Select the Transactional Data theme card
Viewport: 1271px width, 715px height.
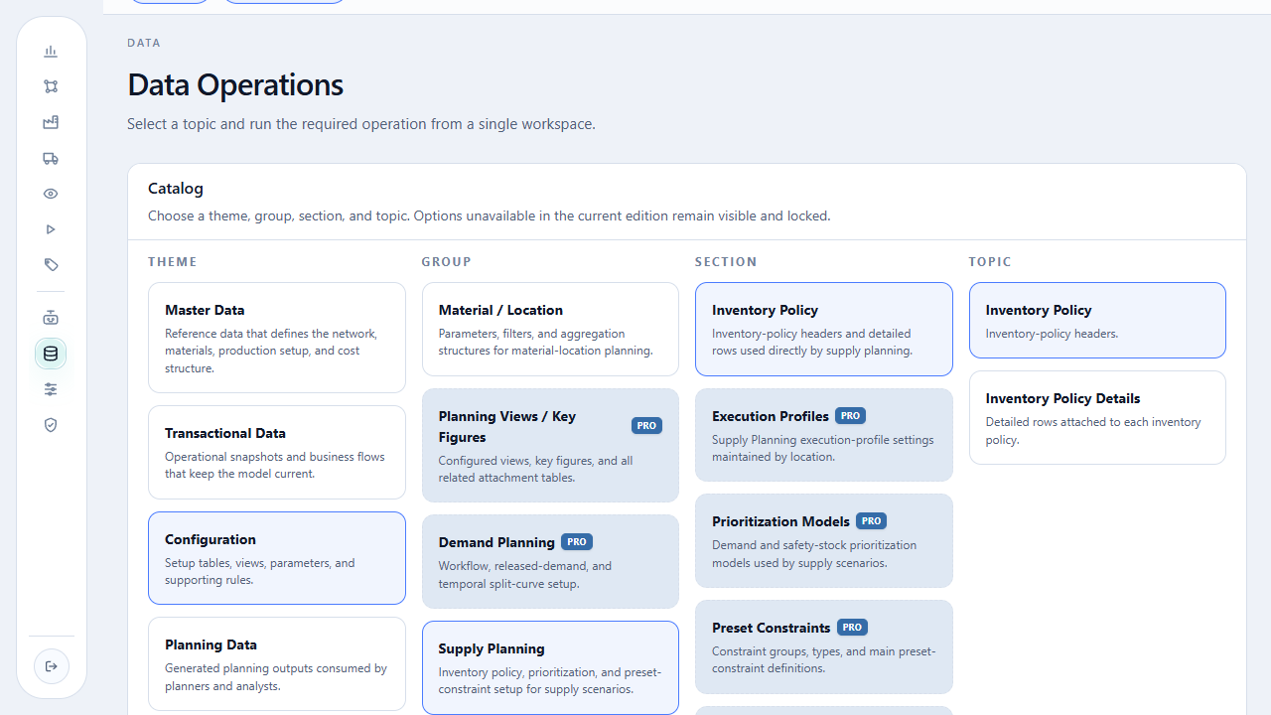277,452
